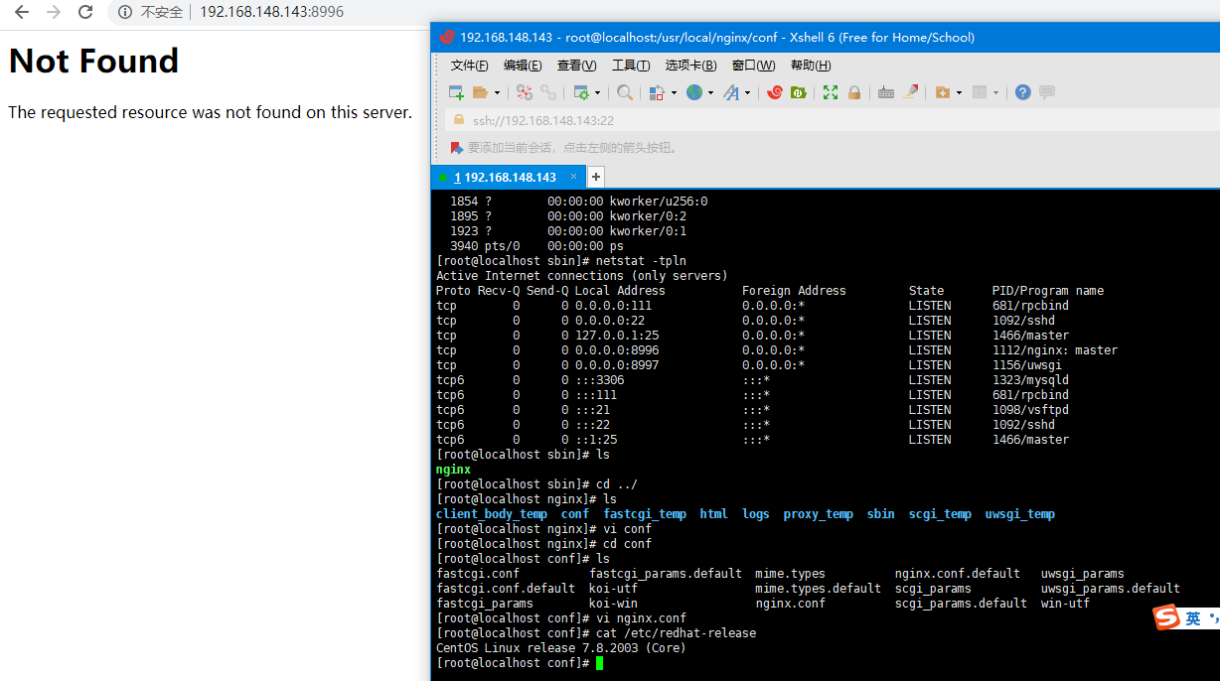Expand the color scheme dropdown arrow
The width and height of the screenshot is (1220, 681).
(x=674, y=92)
